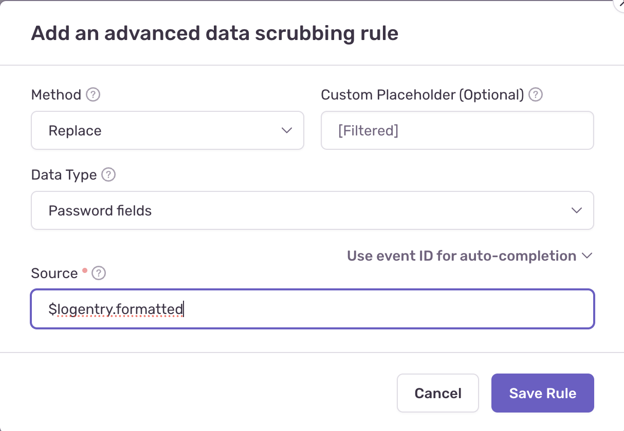Click the chevron beside Use event ID text
This screenshot has height=431, width=624.
tap(587, 256)
